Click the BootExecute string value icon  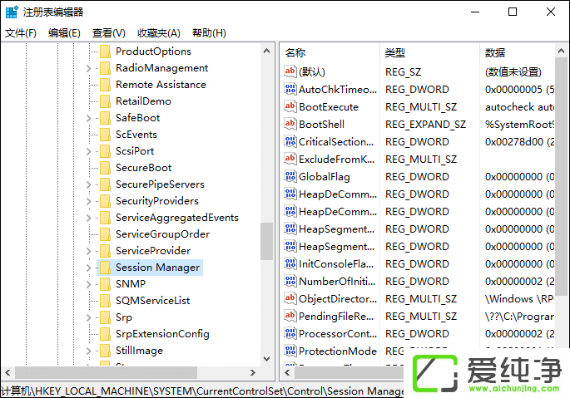290,106
